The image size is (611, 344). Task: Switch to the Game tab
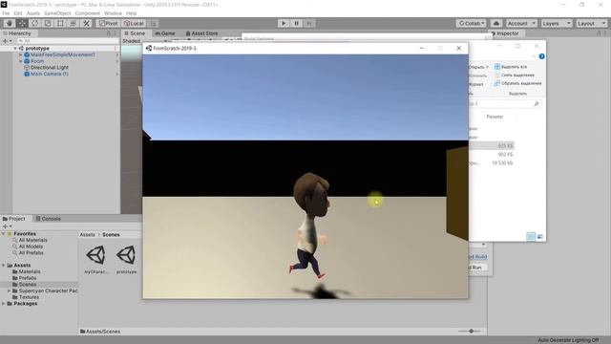coord(165,33)
